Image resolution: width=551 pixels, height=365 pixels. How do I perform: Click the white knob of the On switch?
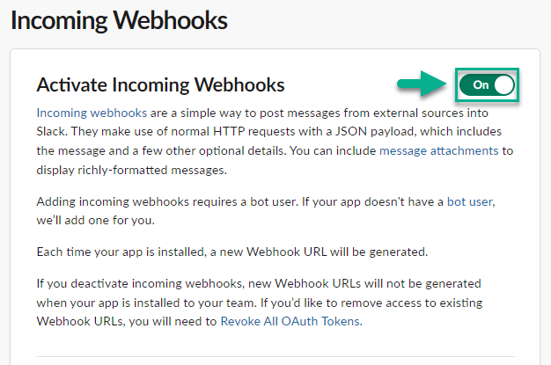pos(503,85)
